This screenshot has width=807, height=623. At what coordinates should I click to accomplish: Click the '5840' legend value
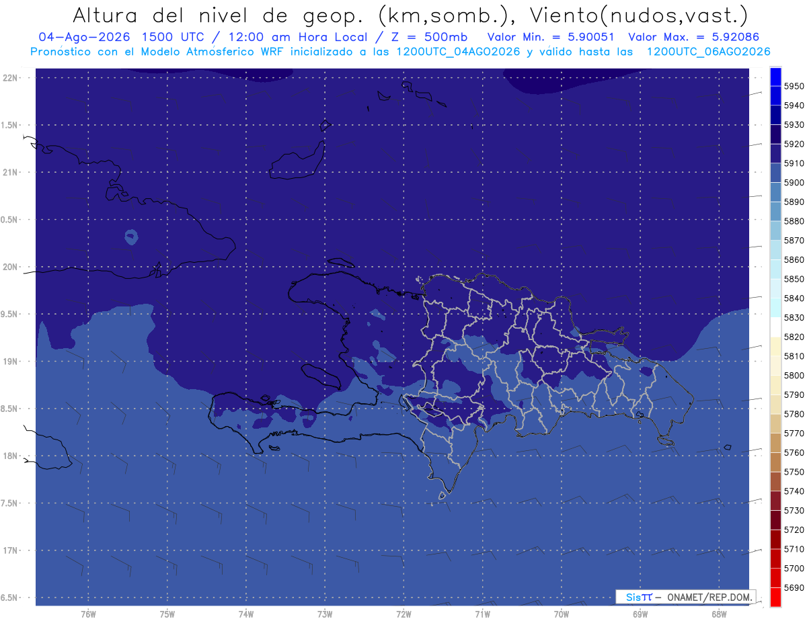794,298
